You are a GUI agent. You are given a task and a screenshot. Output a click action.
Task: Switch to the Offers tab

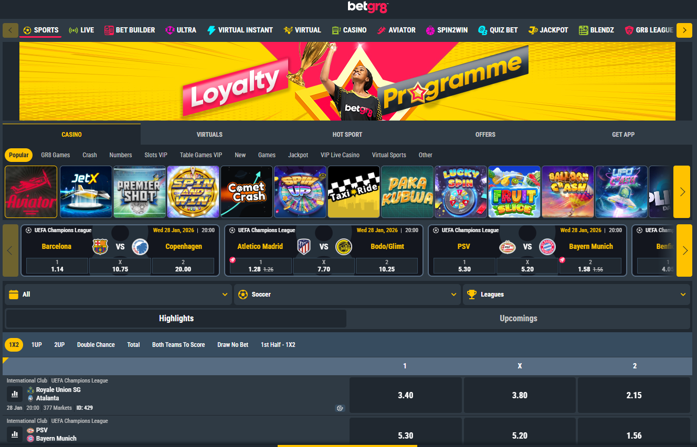click(485, 135)
